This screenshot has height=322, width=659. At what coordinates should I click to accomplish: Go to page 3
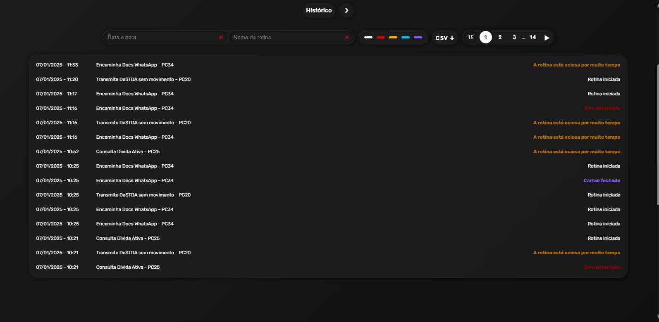pos(514,37)
